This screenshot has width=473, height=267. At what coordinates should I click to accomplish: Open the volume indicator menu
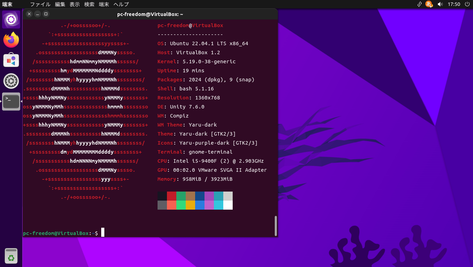(440, 4)
